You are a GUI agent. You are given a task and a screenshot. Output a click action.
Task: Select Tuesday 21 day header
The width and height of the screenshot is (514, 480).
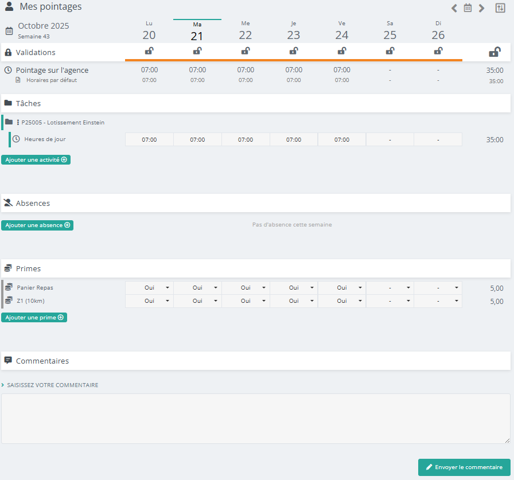pos(197,31)
